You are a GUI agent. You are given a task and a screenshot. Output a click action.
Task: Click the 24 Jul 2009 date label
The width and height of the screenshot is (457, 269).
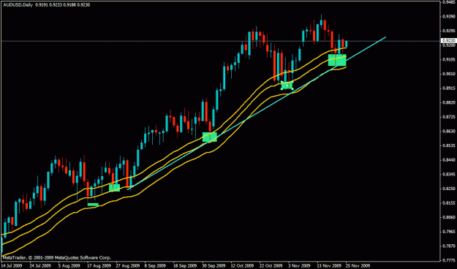[x=40, y=265]
